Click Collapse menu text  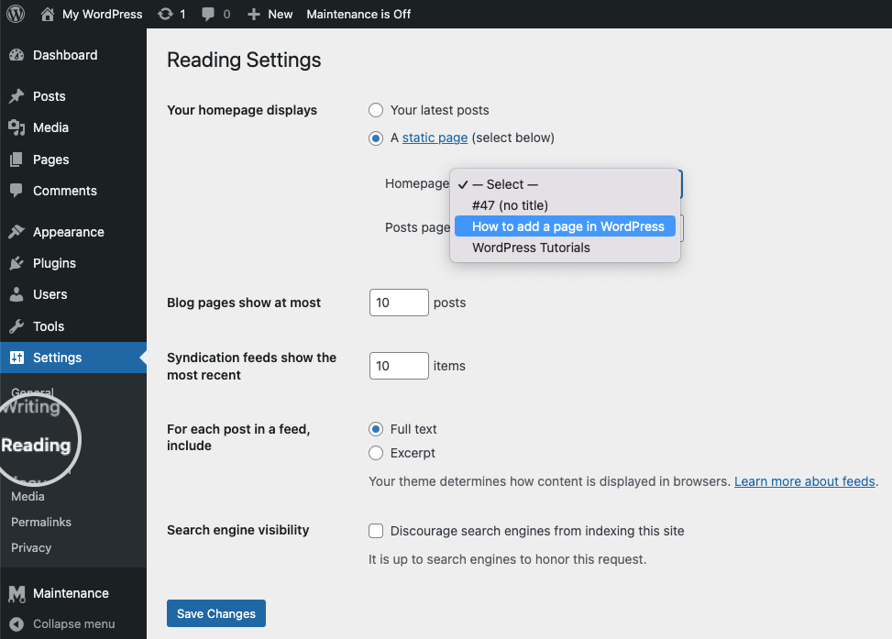74,624
